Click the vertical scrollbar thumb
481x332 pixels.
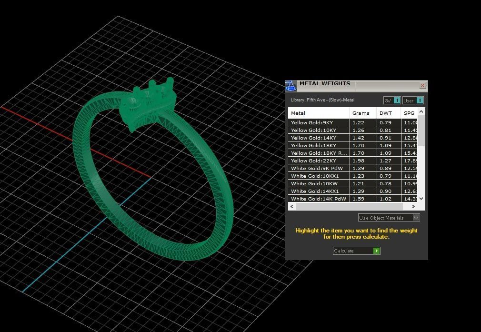421,131
